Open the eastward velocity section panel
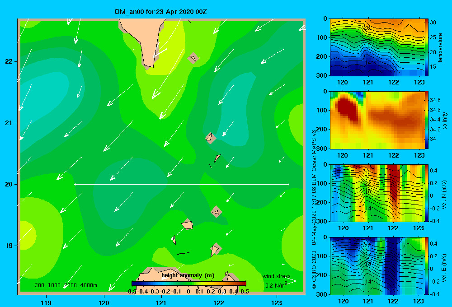Image resolution: width=452 pixels, height=307 pixels. 377,266
